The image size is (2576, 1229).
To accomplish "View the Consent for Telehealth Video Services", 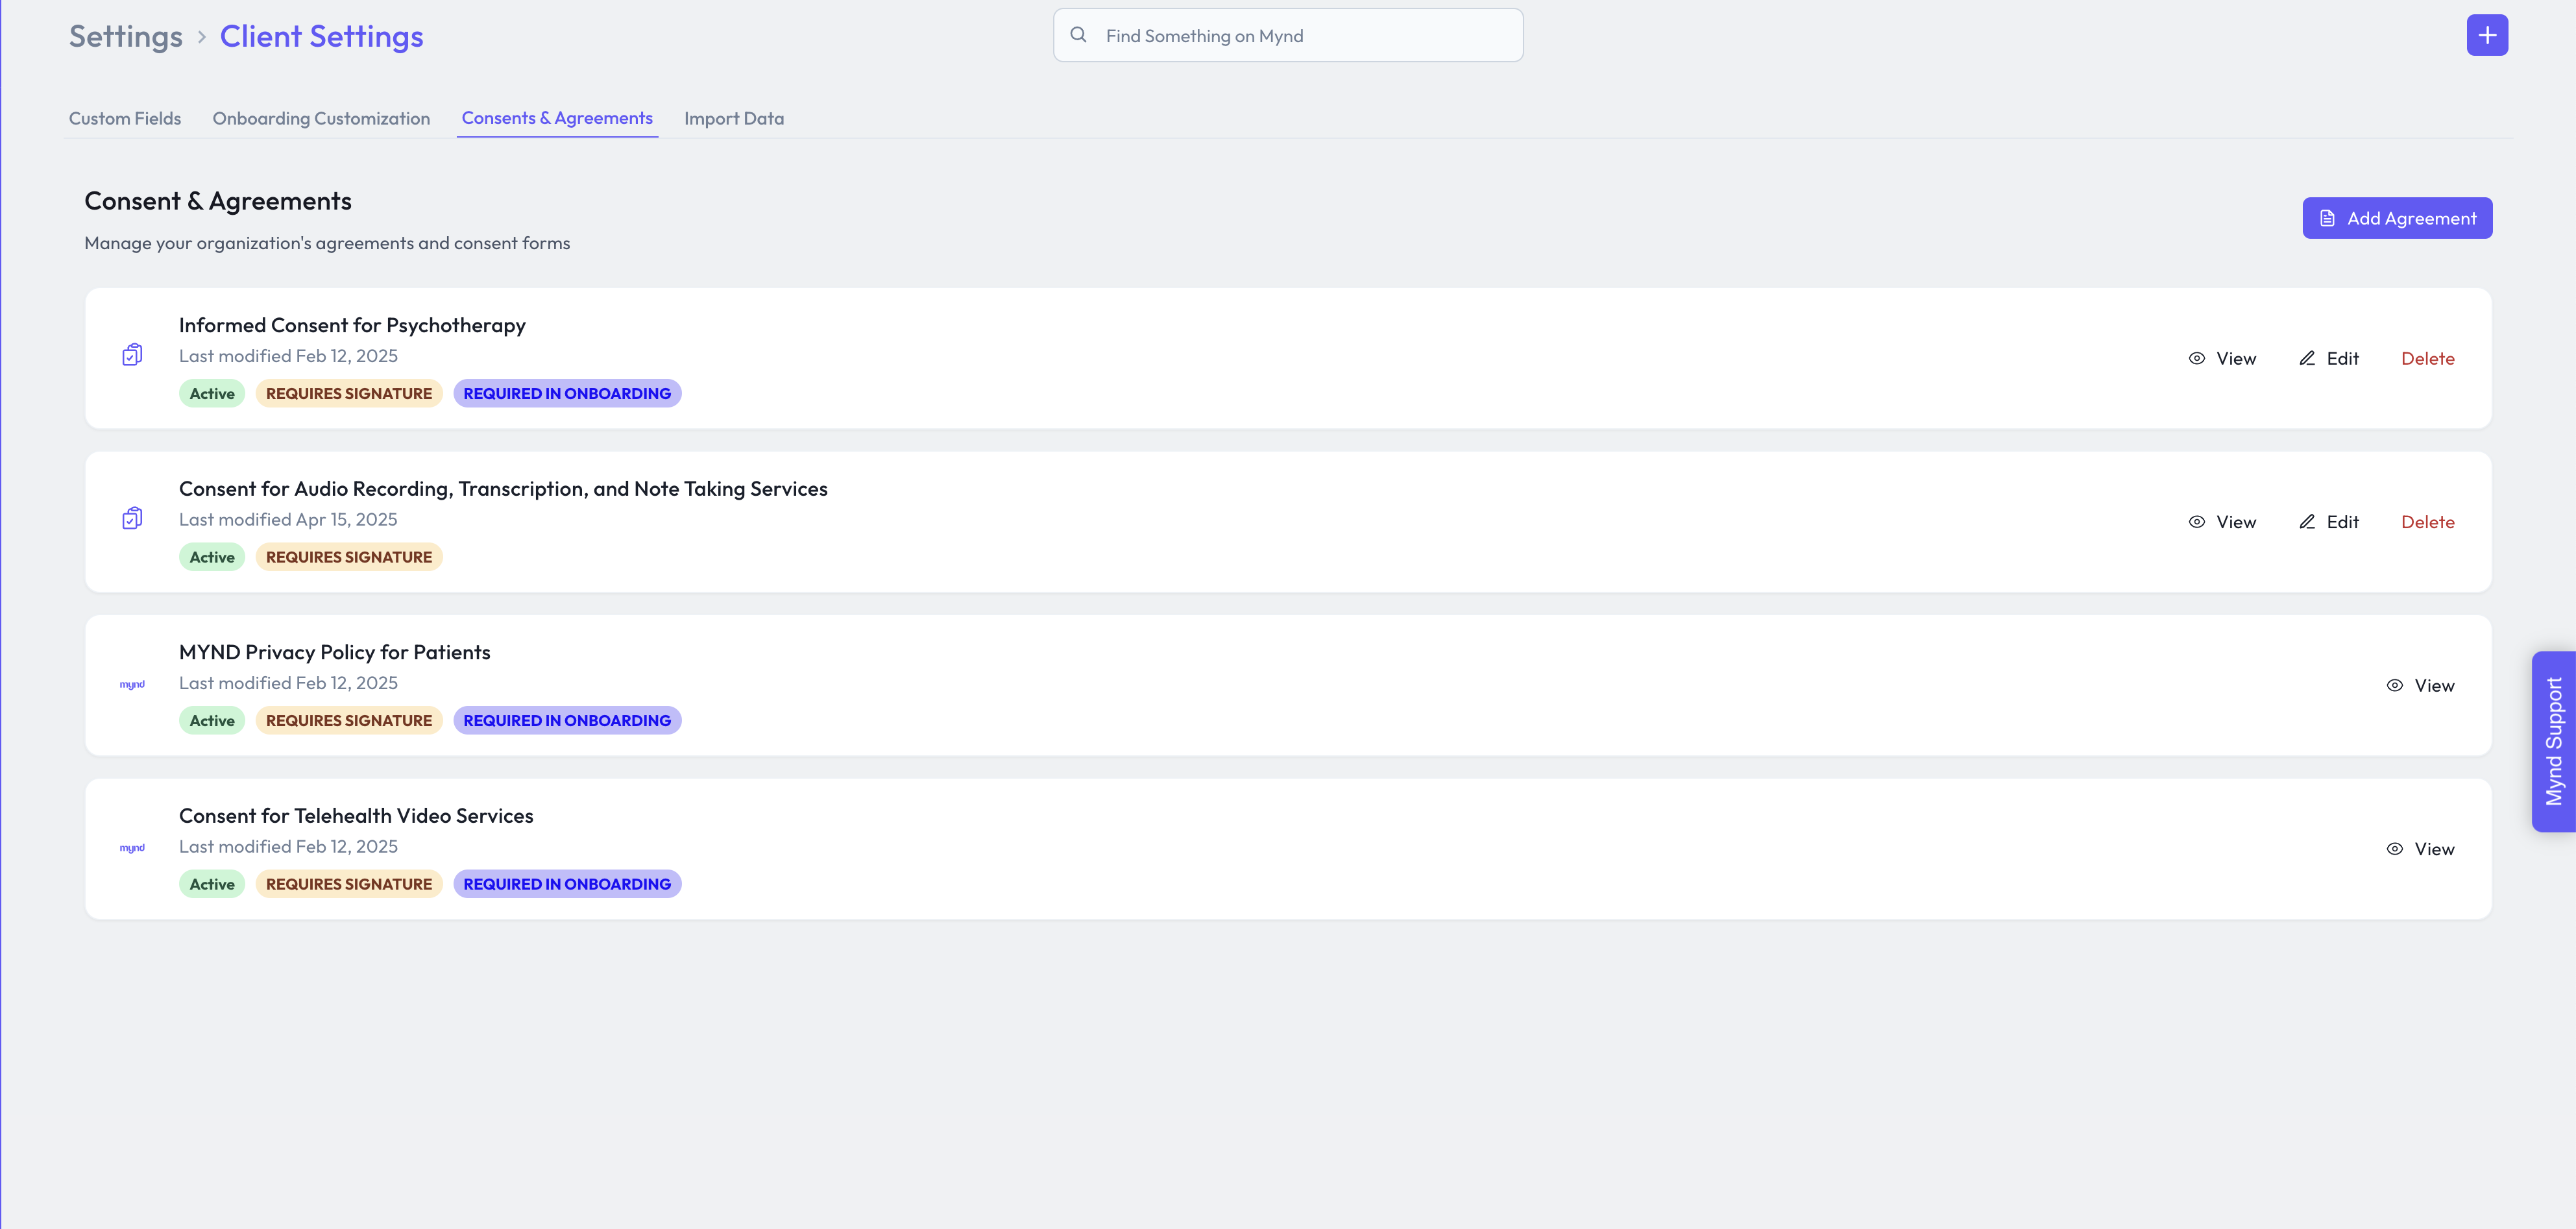I will coord(2420,849).
